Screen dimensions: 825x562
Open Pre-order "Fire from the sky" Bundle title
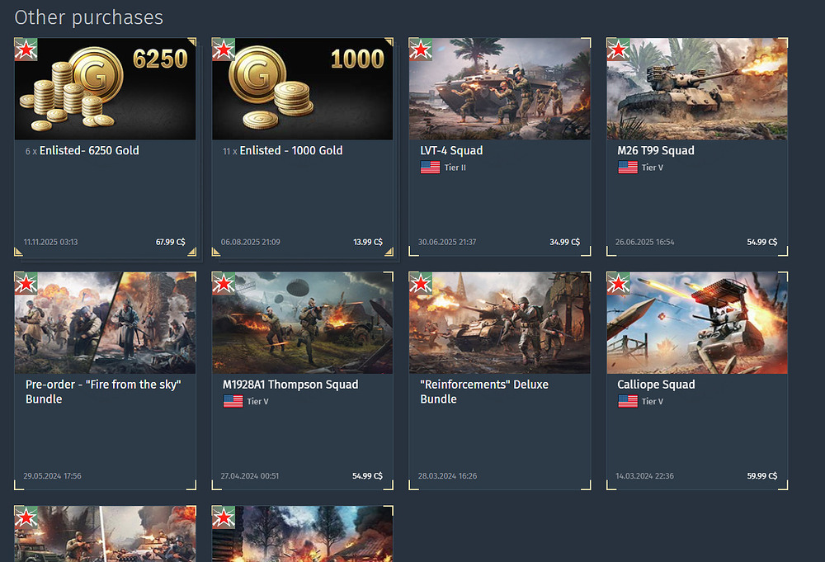(103, 392)
